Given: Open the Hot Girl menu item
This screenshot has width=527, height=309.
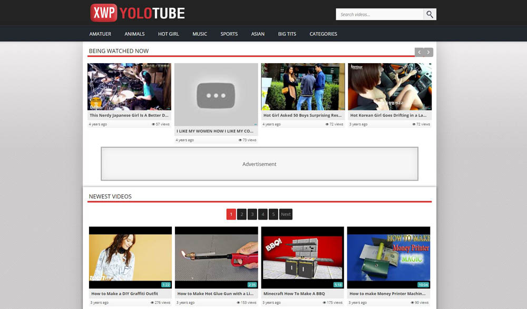Looking at the screenshot, I should [x=169, y=34].
